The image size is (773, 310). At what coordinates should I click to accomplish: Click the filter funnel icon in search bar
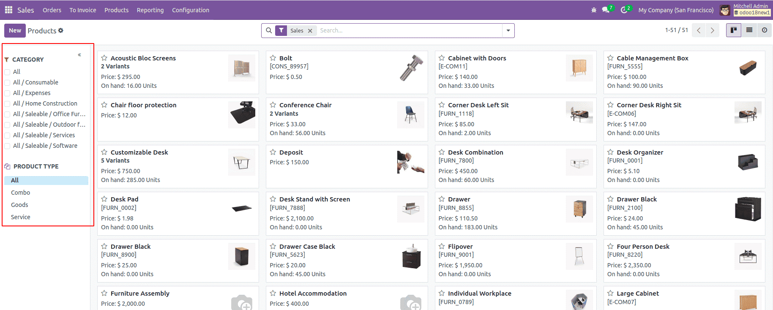pyautogui.click(x=281, y=30)
